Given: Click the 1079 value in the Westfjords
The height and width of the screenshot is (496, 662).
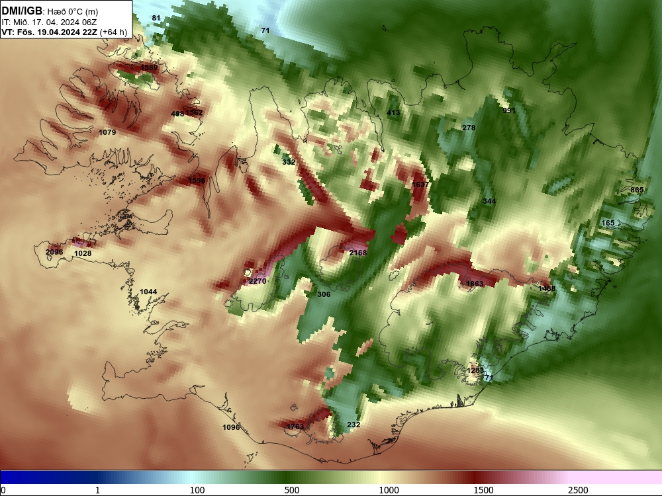Looking at the screenshot, I should point(107,132).
